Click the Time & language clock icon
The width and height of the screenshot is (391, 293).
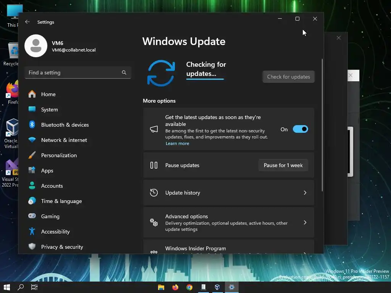32,201
